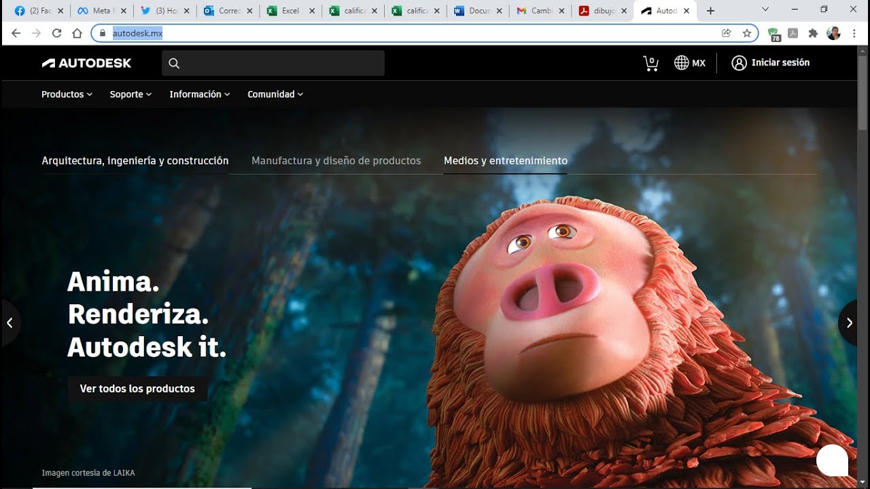The width and height of the screenshot is (870, 489).
Task: Expand the Comunidad menu
Action: [275, 94]
